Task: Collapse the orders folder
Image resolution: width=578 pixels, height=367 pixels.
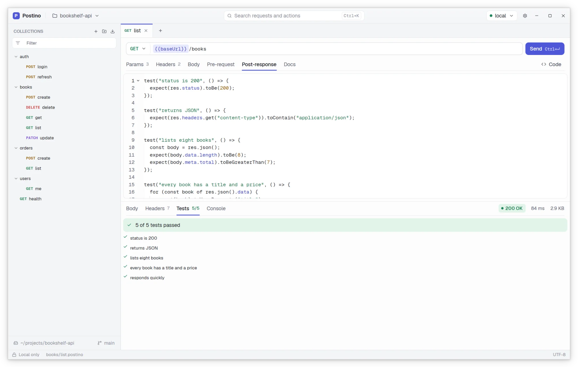Action: click(x=16, y=148)
